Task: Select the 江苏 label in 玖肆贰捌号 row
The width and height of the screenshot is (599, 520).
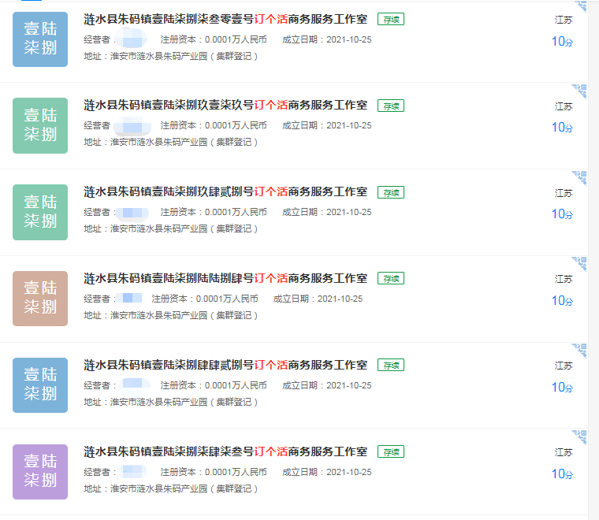Action: pyautogui.click(x=564, y=193)
